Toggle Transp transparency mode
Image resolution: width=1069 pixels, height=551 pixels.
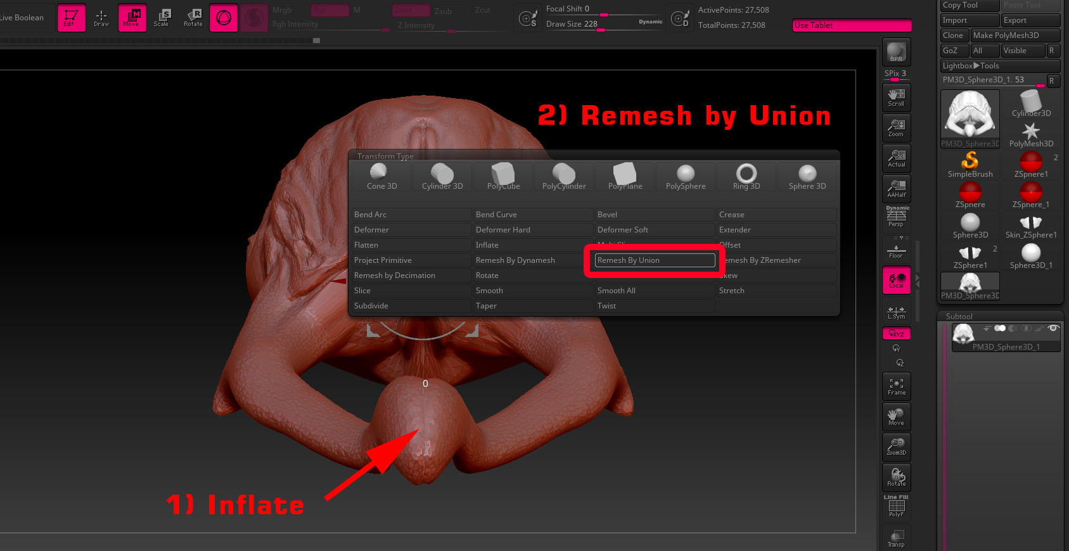(896, 537)
